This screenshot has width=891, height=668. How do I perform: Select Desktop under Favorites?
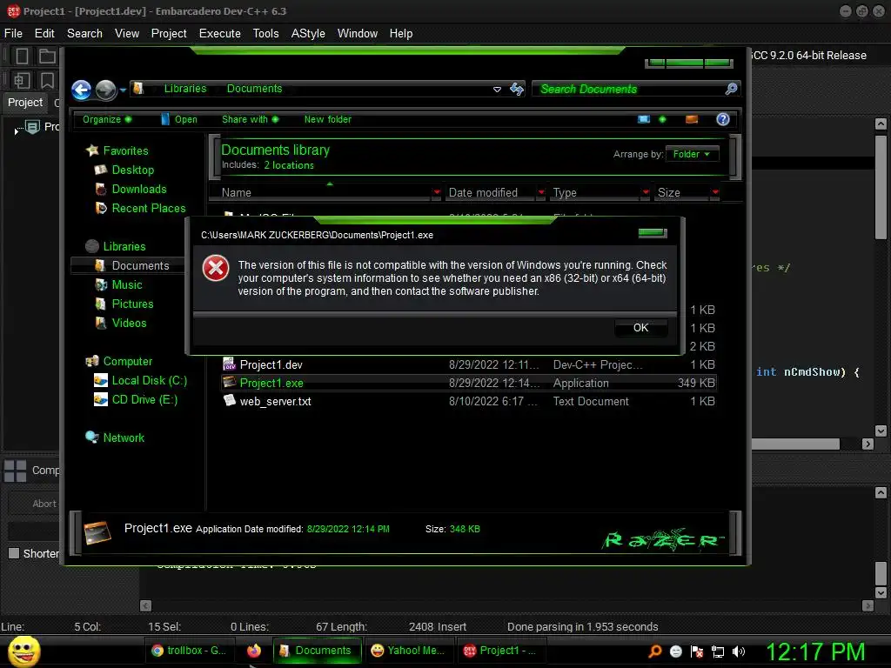coord(132,170)
